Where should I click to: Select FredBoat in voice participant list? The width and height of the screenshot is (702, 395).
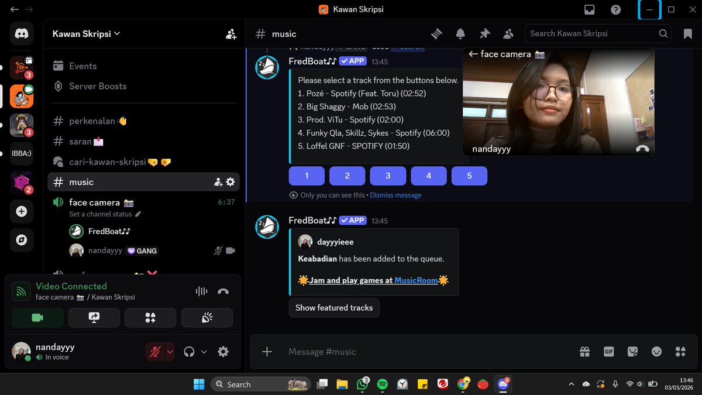pos(153,231)
